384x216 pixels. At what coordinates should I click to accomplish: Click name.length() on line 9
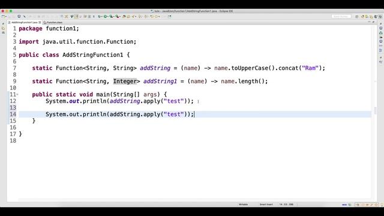coord(242,82)
